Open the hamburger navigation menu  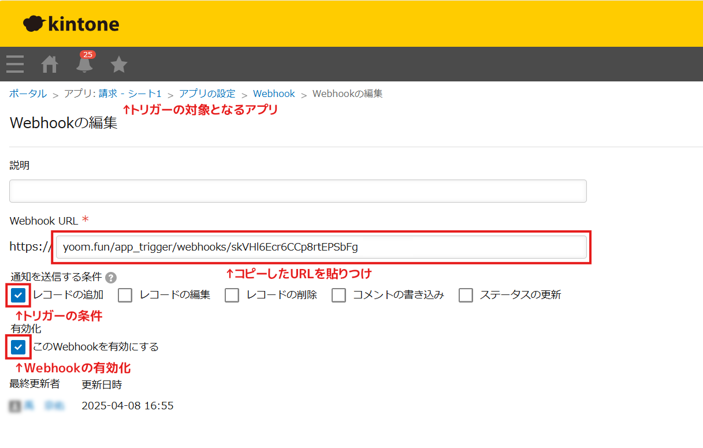[x=15, y=64]
